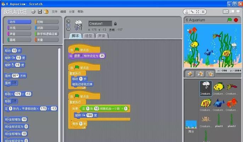Click the 等待 1 秒 block in script

pyautogui.click(x=79, y=124)
